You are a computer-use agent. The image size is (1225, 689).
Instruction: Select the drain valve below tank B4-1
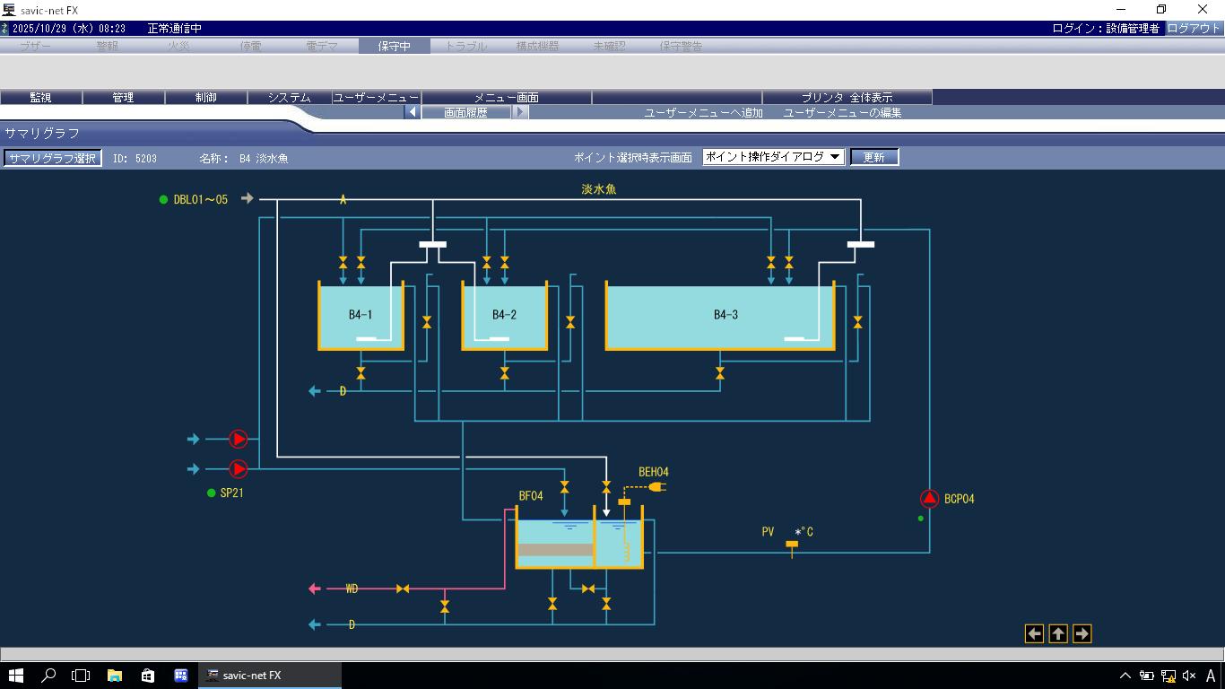pyautogui.click(x=361, y=373)
